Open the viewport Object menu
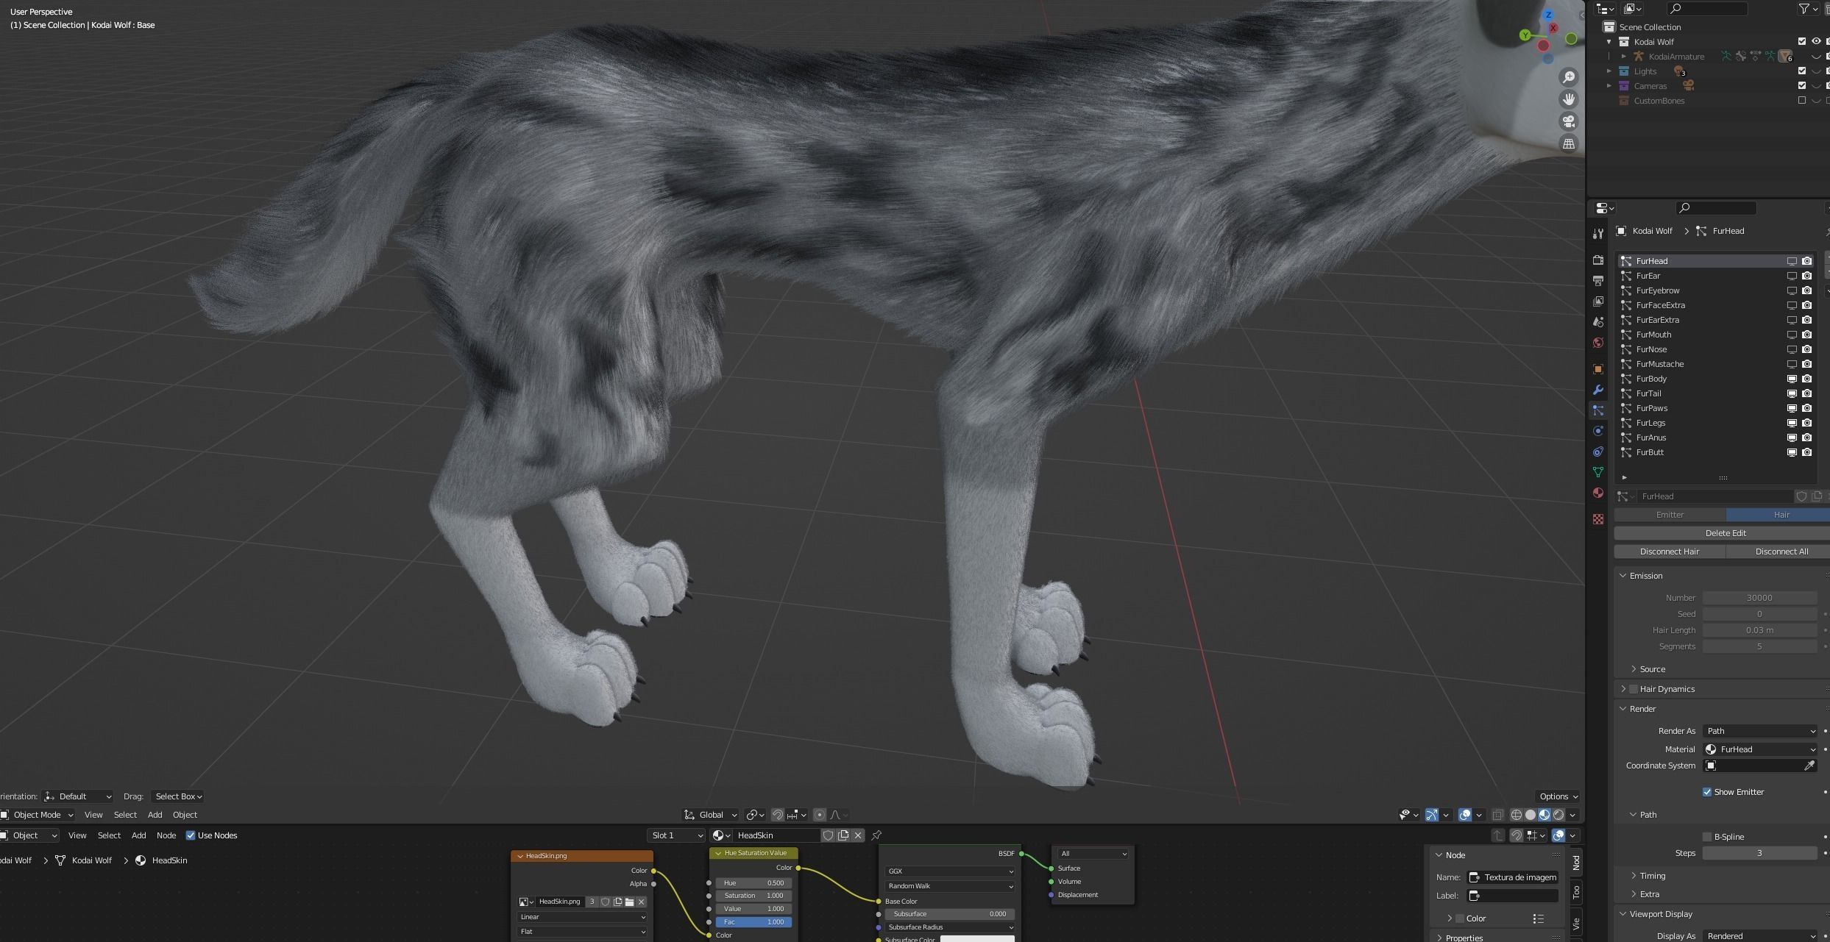This screenshot has height=942, width=1830. coord(185,815)
